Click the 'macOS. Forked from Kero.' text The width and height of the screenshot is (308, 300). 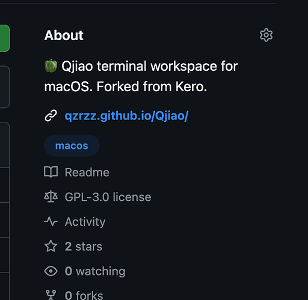126,86
